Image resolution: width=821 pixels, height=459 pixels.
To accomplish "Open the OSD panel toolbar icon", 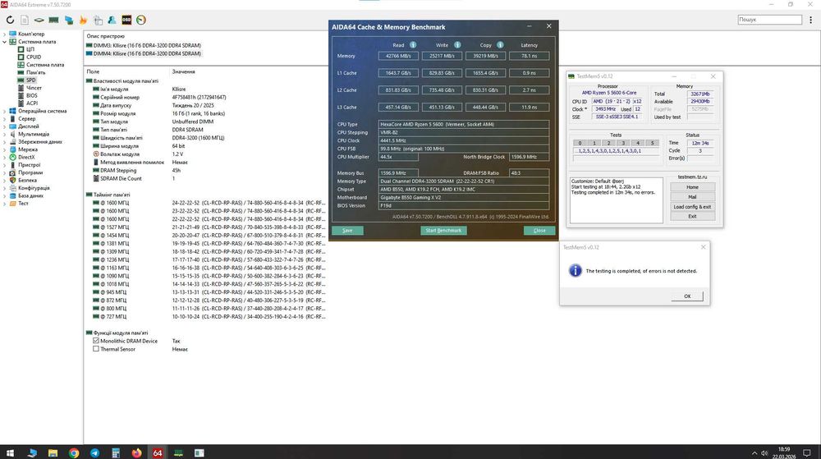I will pos(126,20).
